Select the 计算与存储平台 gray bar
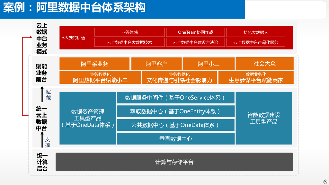 point(174,162)
